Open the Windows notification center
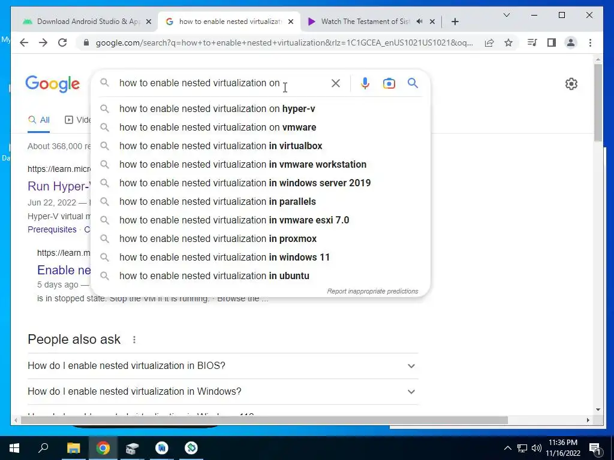This screenshot has width=614, height=460. (595, 448)
